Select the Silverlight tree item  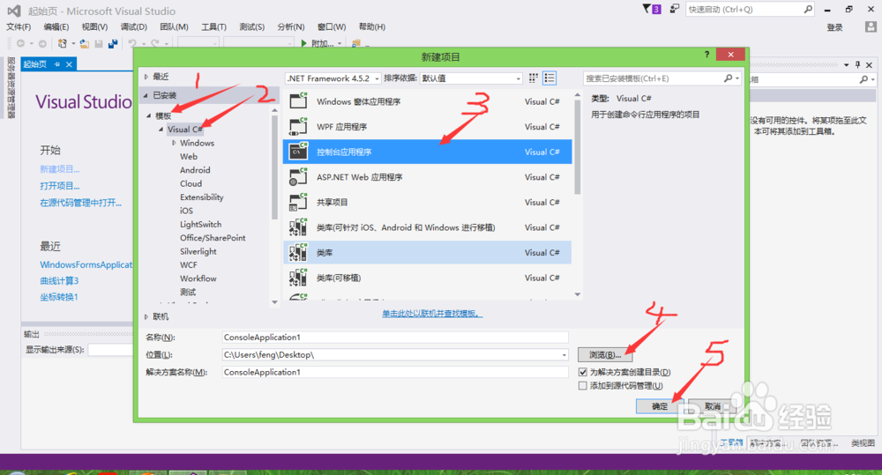click(198, 251)
